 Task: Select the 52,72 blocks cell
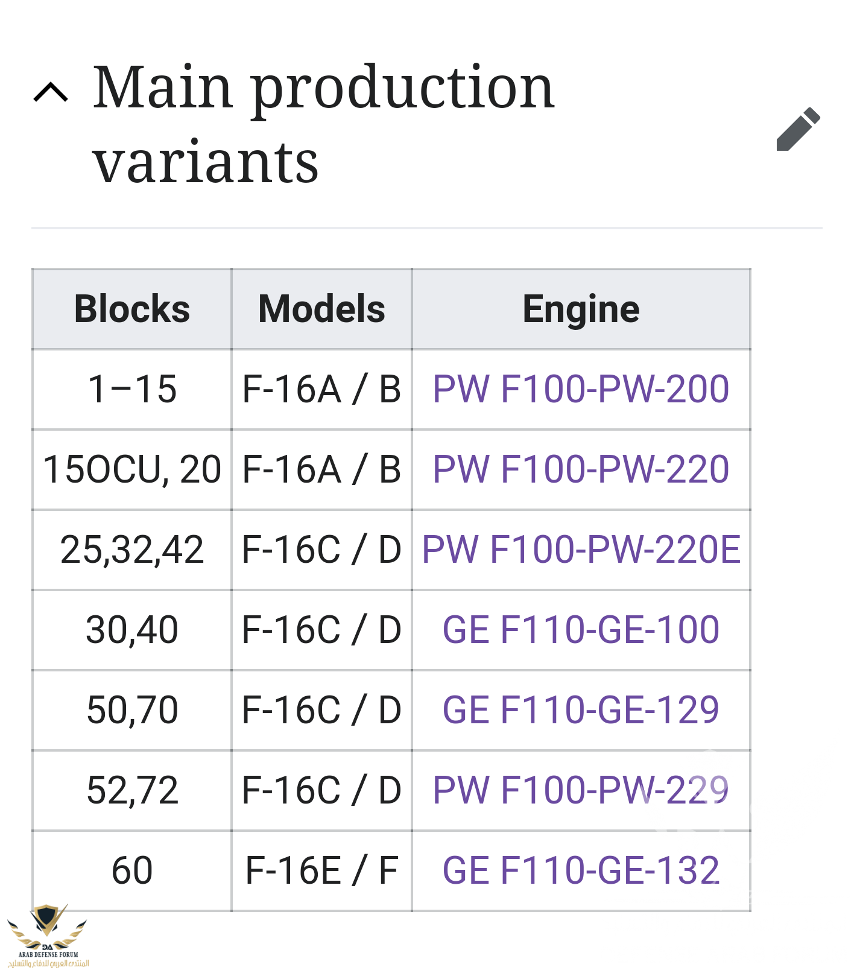tap(132, 790)
